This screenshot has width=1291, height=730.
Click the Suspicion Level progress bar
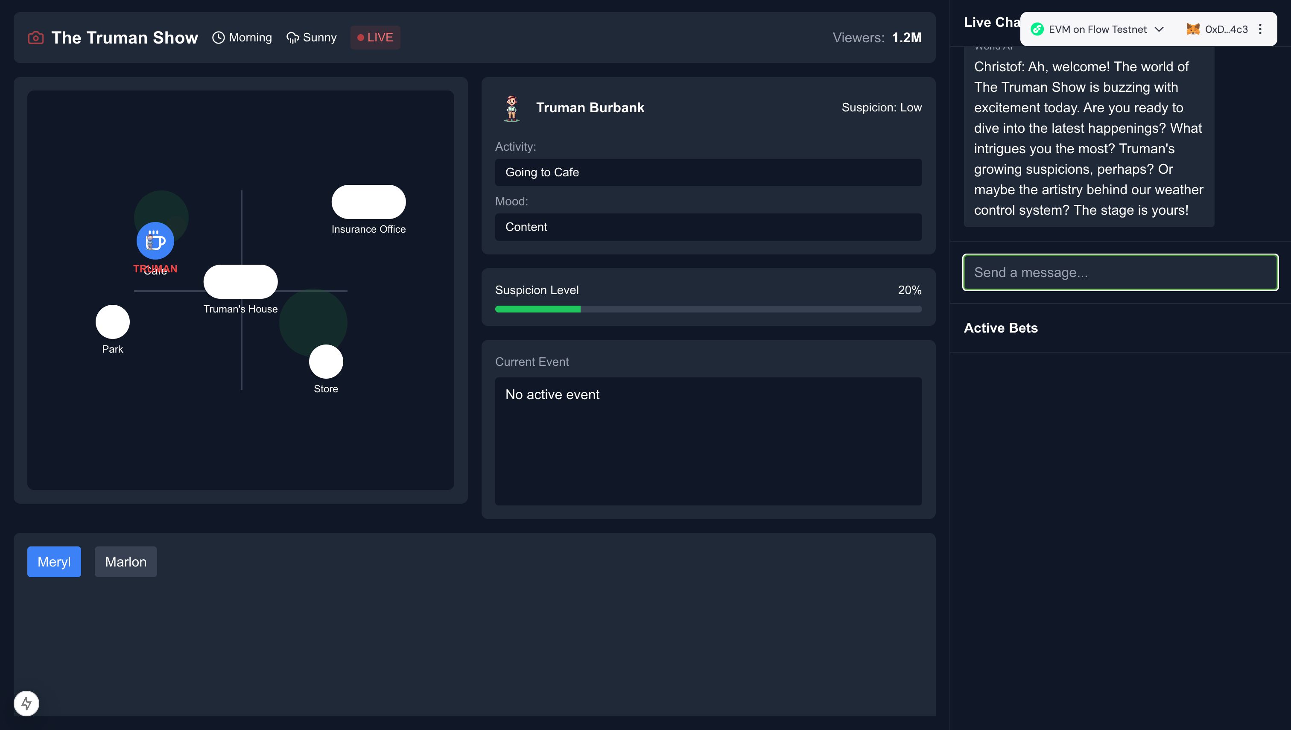coord(708,310)
